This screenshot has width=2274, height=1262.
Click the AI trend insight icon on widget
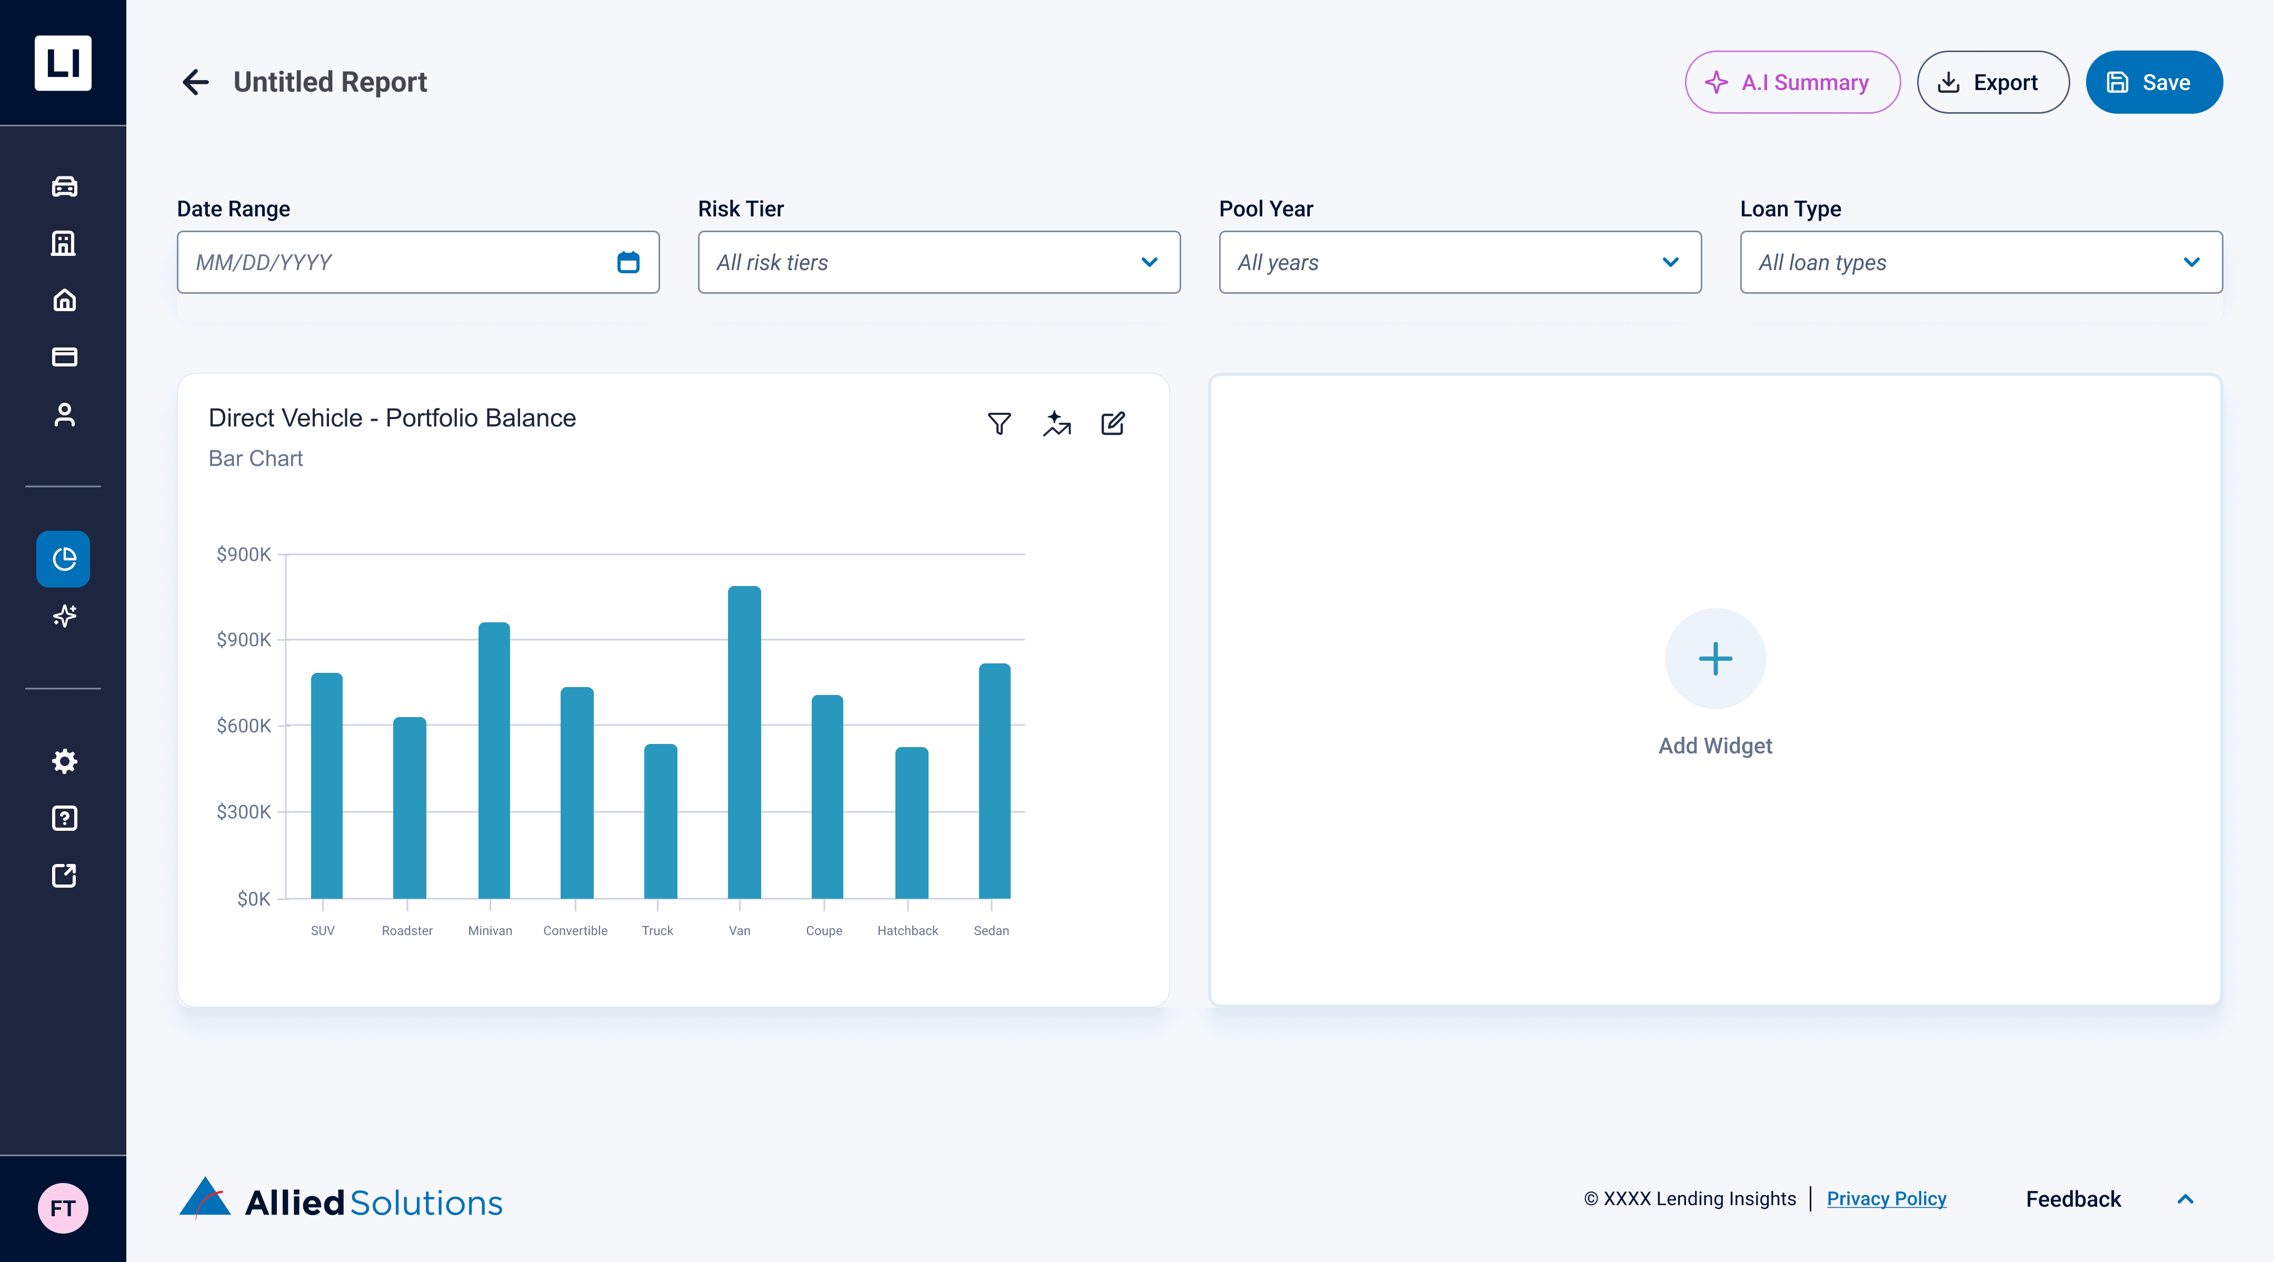click(1056, 424)
